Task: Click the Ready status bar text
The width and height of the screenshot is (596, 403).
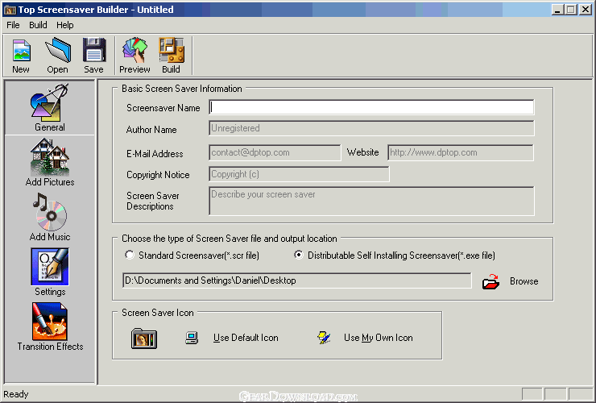Action: [16, 394]
